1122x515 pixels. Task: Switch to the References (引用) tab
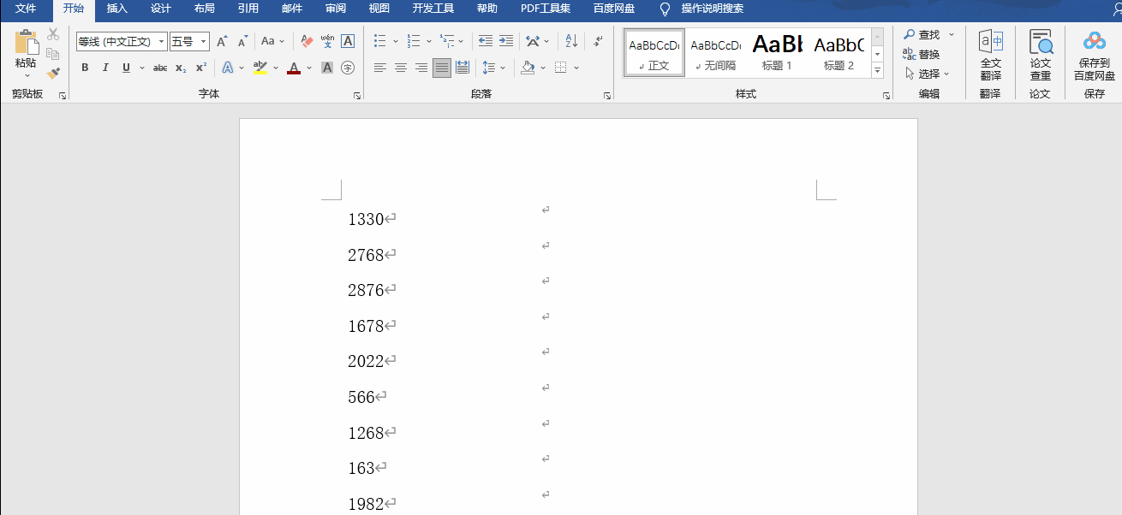coord(248,9)
